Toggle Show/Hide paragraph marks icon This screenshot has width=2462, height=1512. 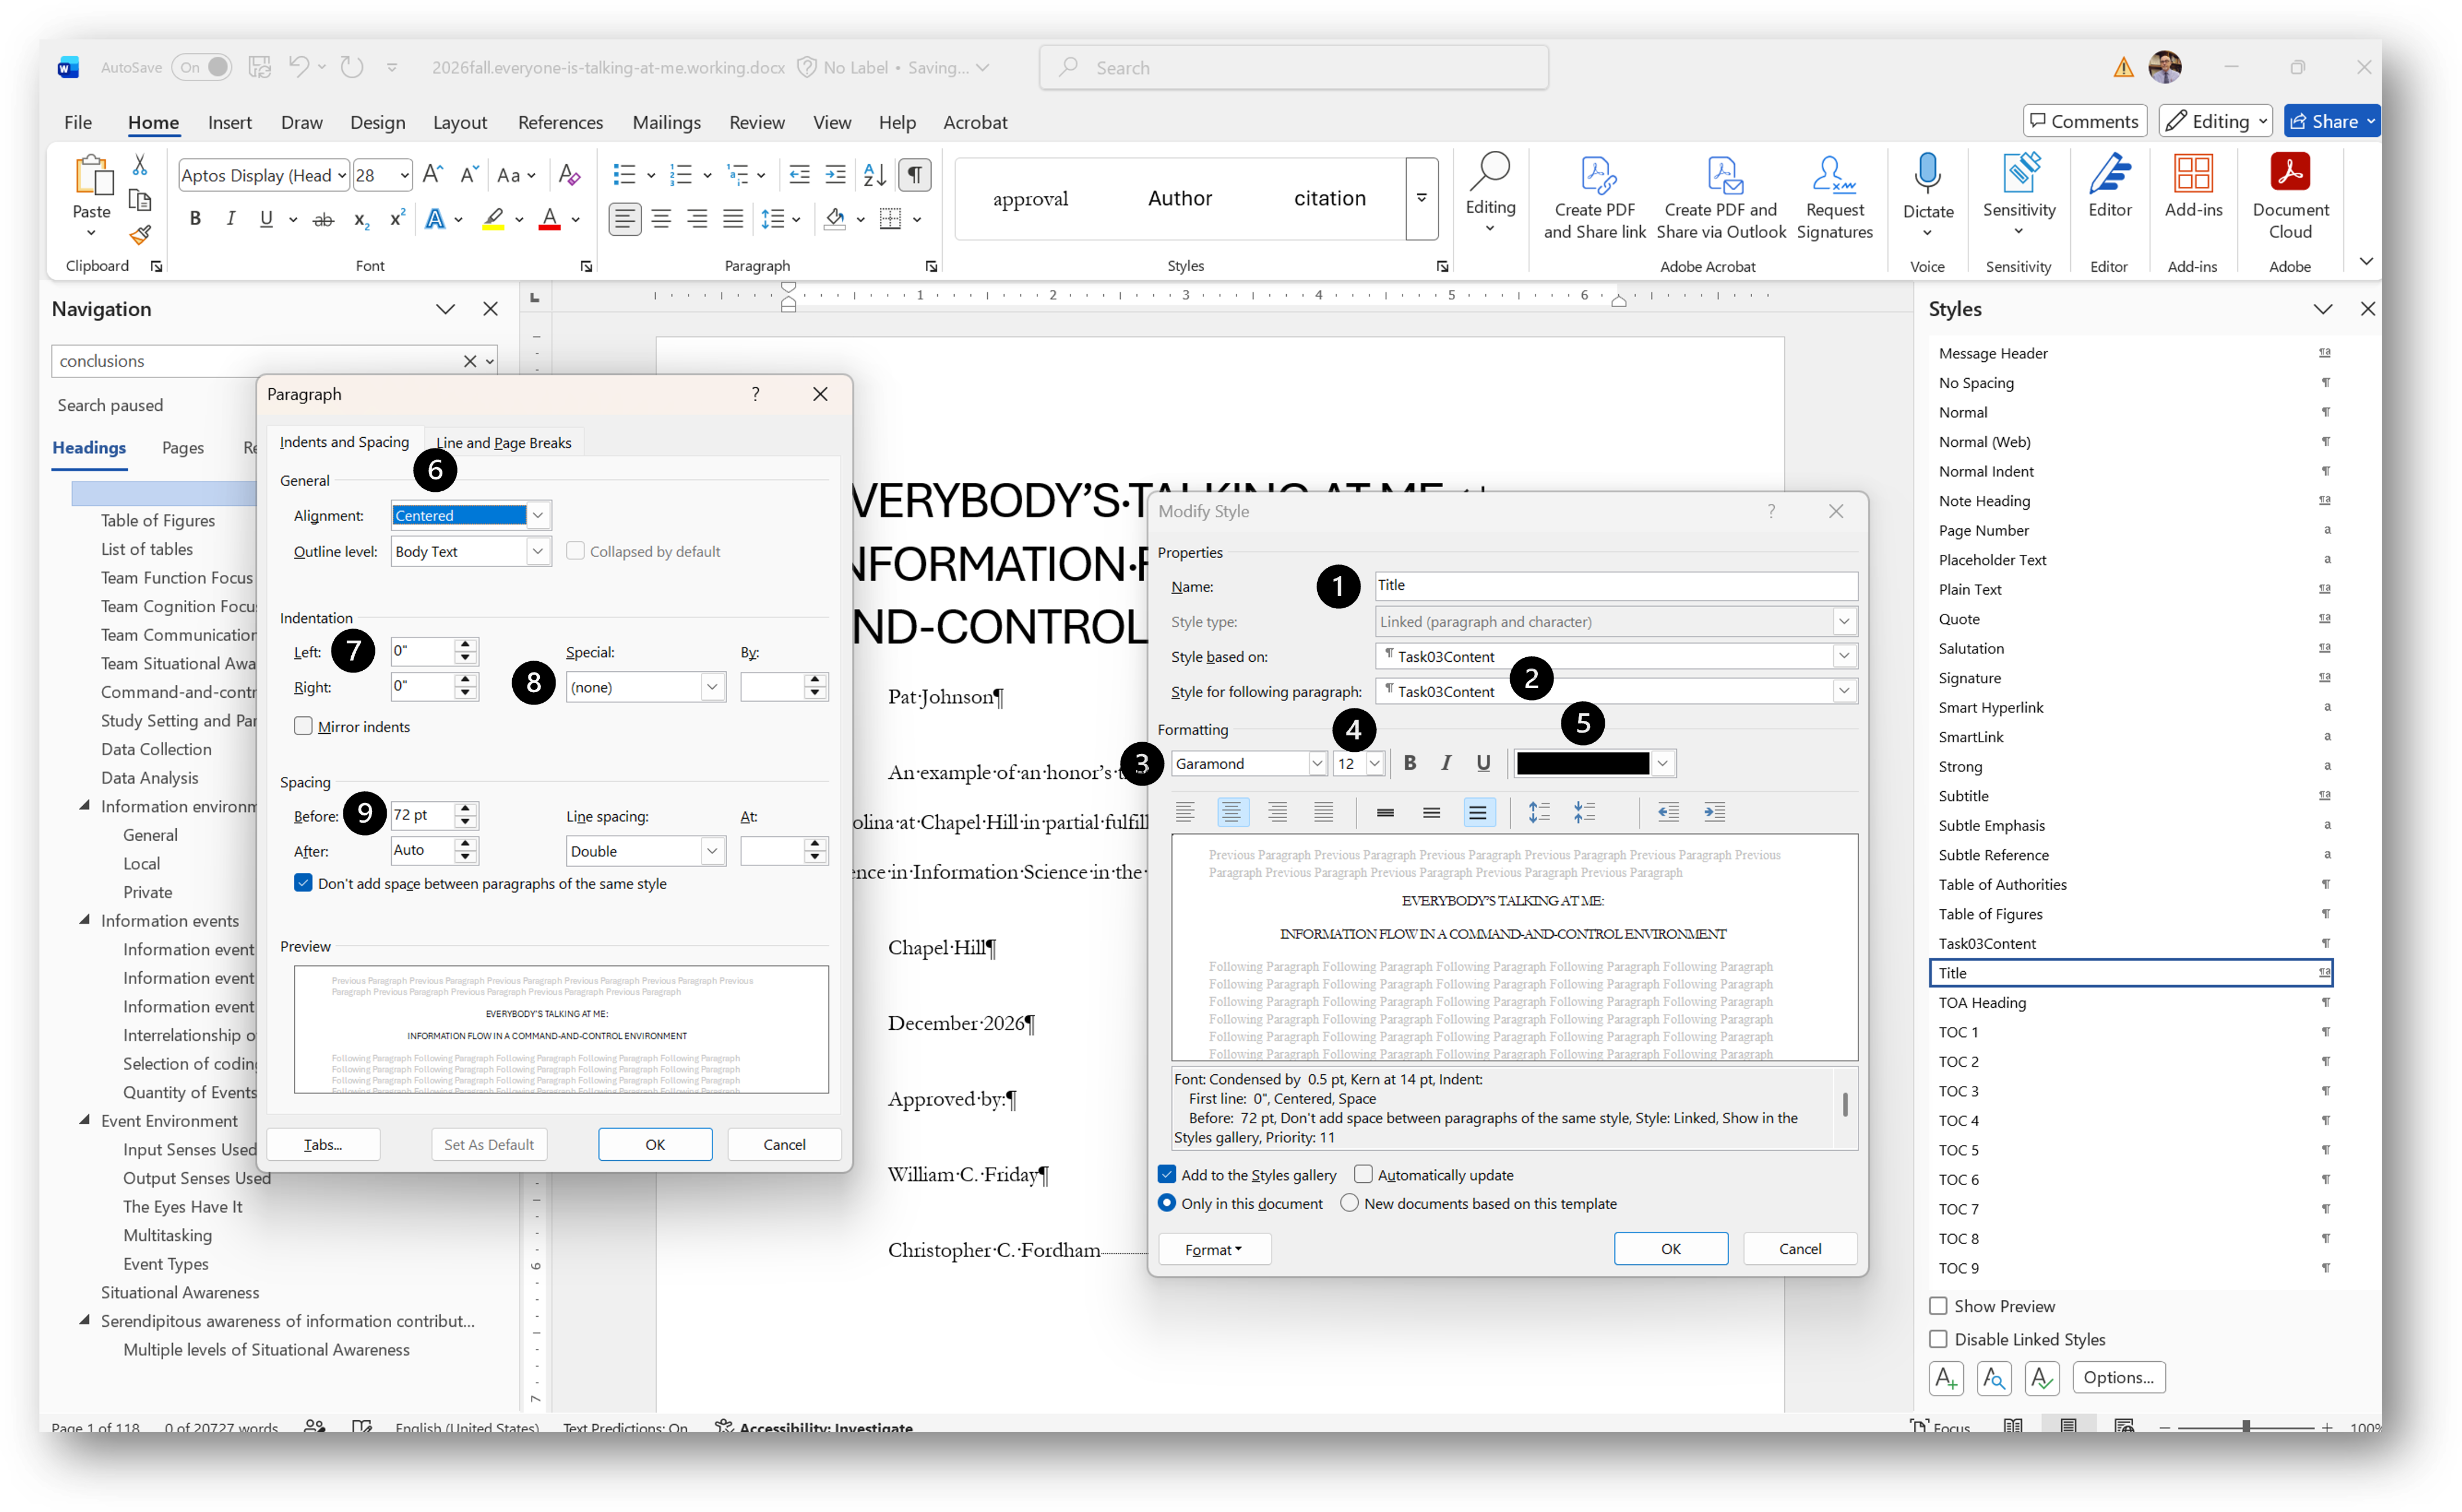pyautogui.click(x=914, y=175)
